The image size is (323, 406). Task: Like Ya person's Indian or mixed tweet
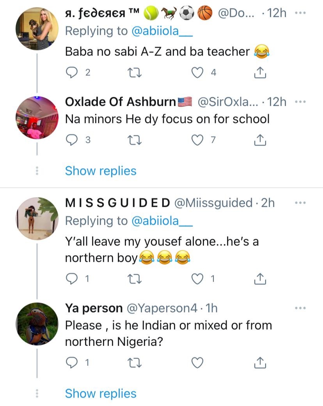click(198, 363)
